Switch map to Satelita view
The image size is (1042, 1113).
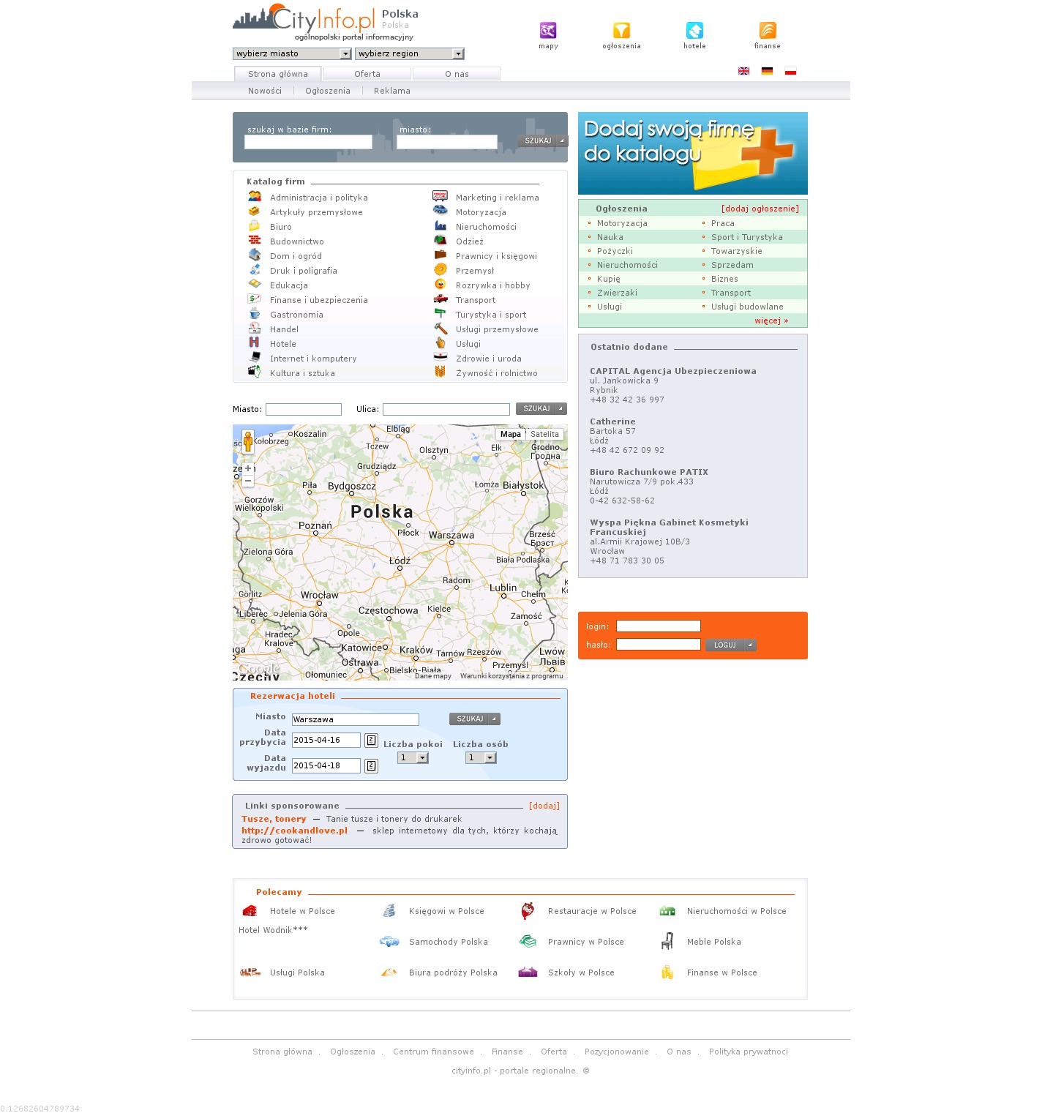(544, 434)
